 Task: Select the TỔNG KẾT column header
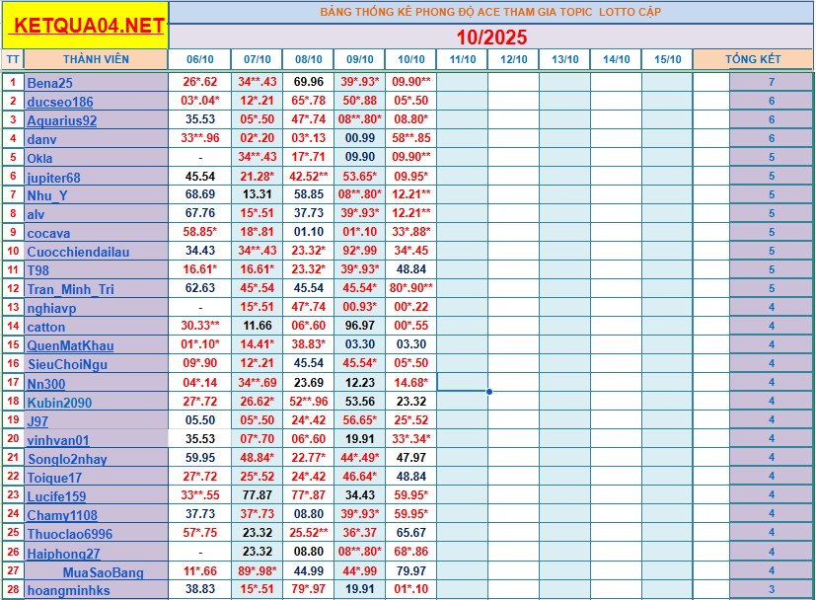coord(753,59)
